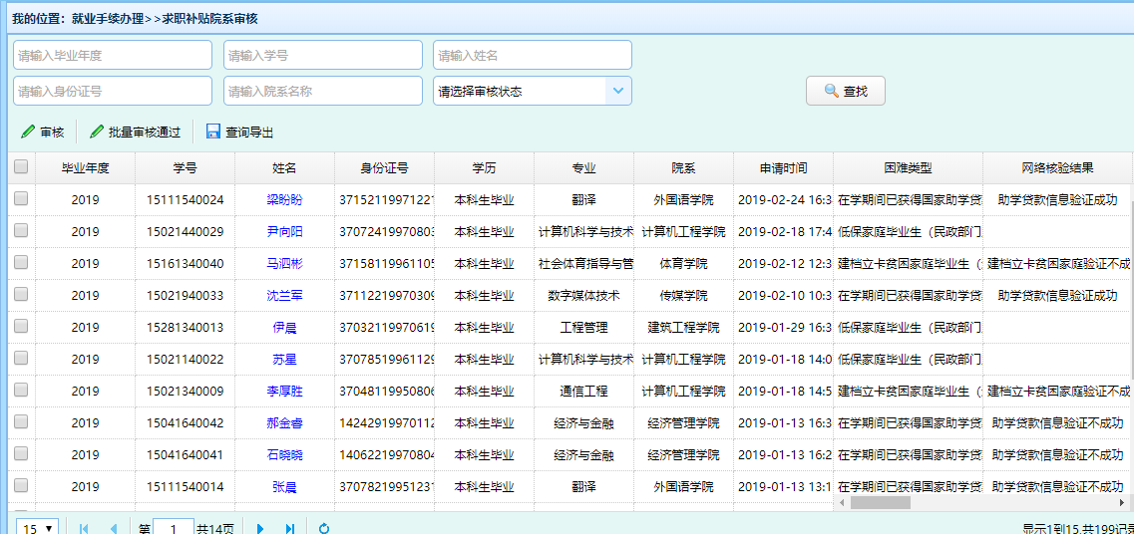Viewport: 1134px width, 534px height.
Task: Sort by the 申请时间 column header
Action: tap(783, 167)
